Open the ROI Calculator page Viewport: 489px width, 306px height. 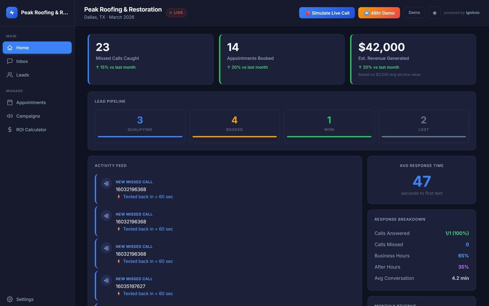click(37, 130)
